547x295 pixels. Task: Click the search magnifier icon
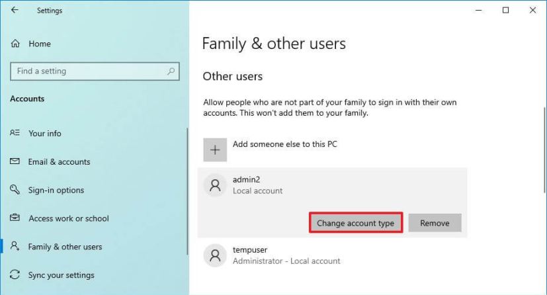pos(171,71)
